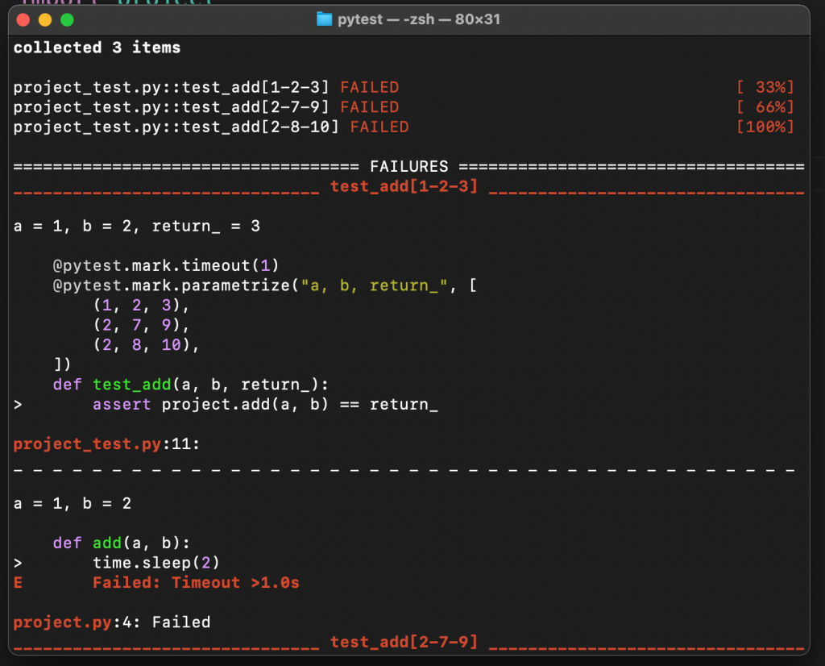The height and width of the screenshot is (666, 825).
Task: Click the red test_add[1-2-3] failure heading
Action: (x=404, y=186)
